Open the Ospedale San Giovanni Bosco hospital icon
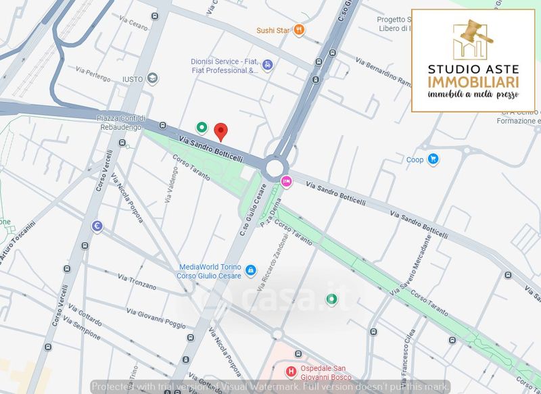Screen dimensions: 541x394 coord(291,371)
